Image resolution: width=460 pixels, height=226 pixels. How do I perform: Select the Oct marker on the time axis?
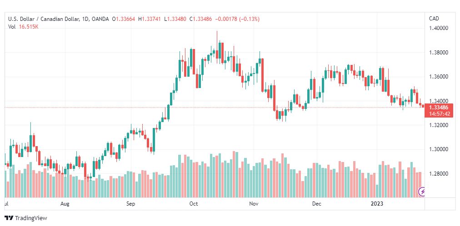tap(194, 204)
